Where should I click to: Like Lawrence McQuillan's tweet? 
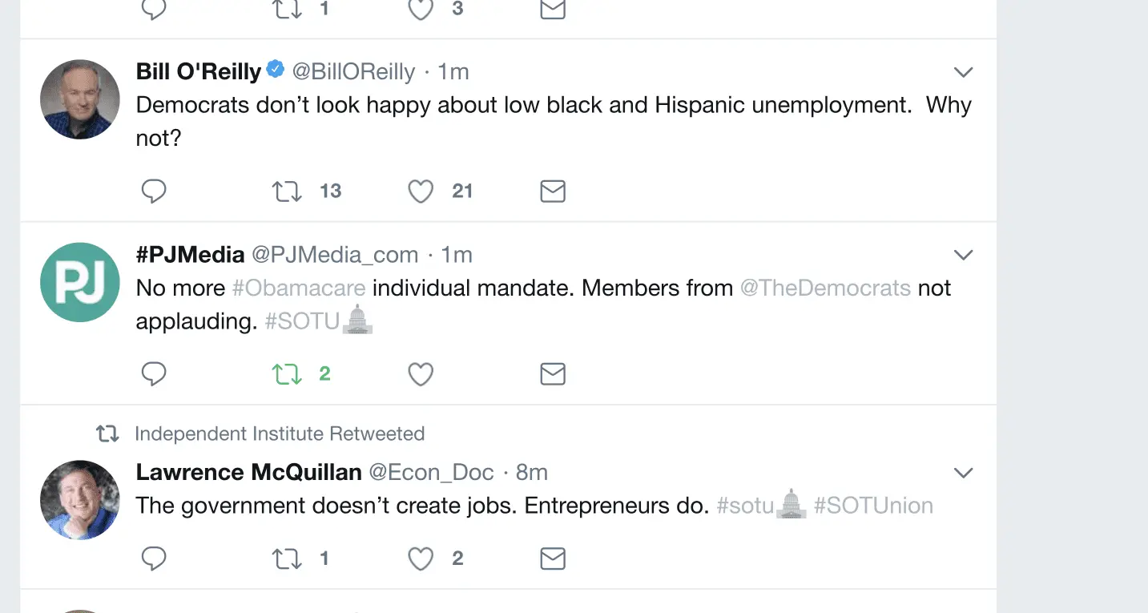(x=421, y=559)
